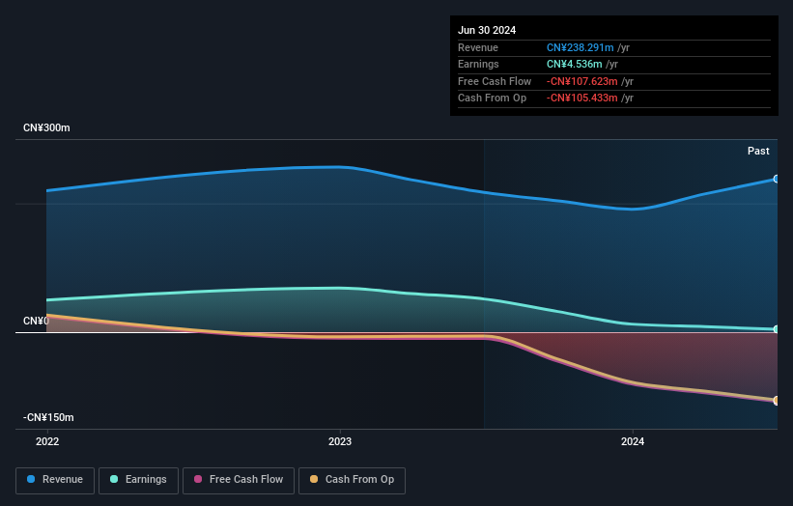The image size is (793, 506).
Task: Click the 2023 x-axis label
Action: [340, 441]
